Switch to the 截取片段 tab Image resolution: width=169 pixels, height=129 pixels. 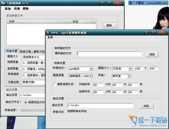pyautogui.click(x=39, y=51)
